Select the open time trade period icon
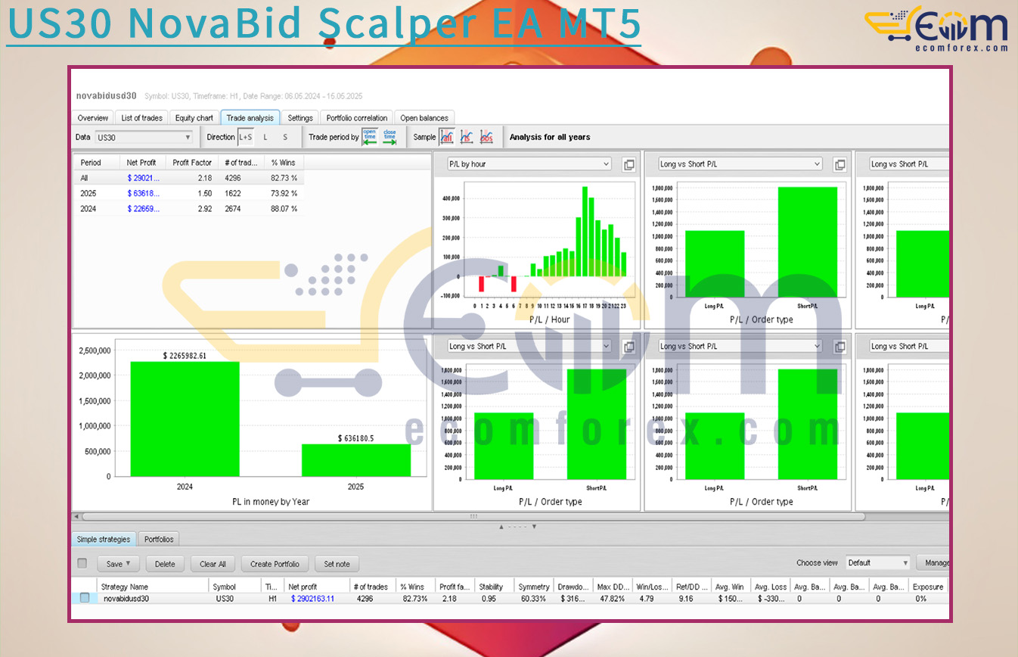 370,137
